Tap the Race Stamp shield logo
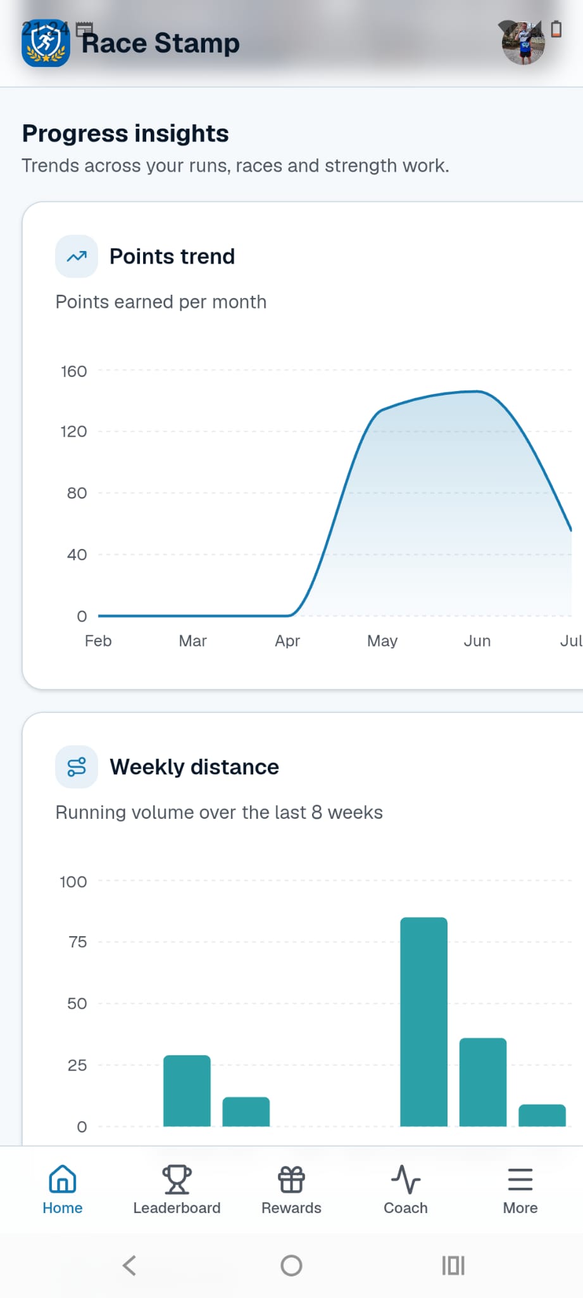This screenshot has height=1298, width=583. 46,43
